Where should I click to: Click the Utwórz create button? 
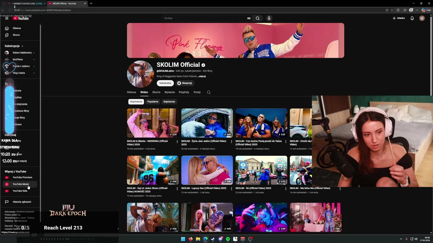point(398,18)
